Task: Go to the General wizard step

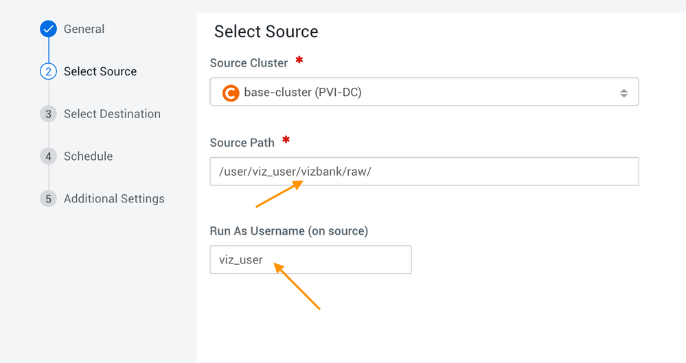Action: [x=84, y=29]
